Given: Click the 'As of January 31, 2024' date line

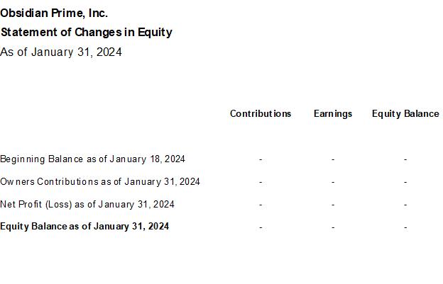Looking at the screenshot, I should click(61, 52).
